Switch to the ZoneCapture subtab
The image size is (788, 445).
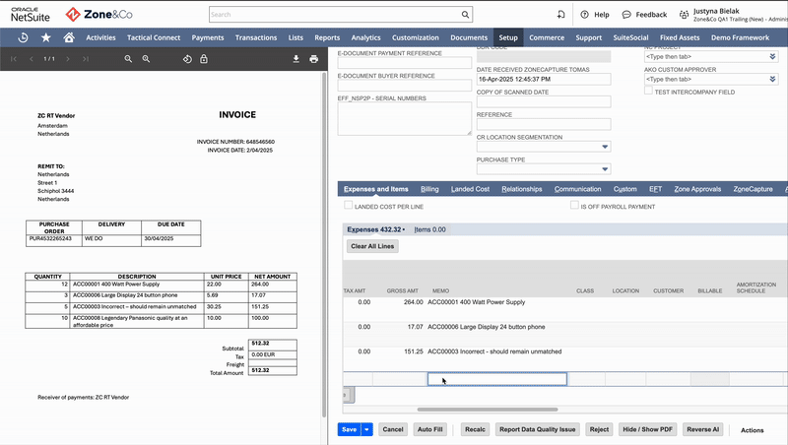click(753, 189)
